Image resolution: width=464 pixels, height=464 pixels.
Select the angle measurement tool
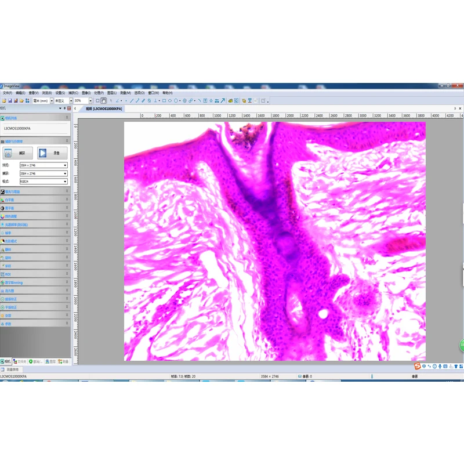117,100
